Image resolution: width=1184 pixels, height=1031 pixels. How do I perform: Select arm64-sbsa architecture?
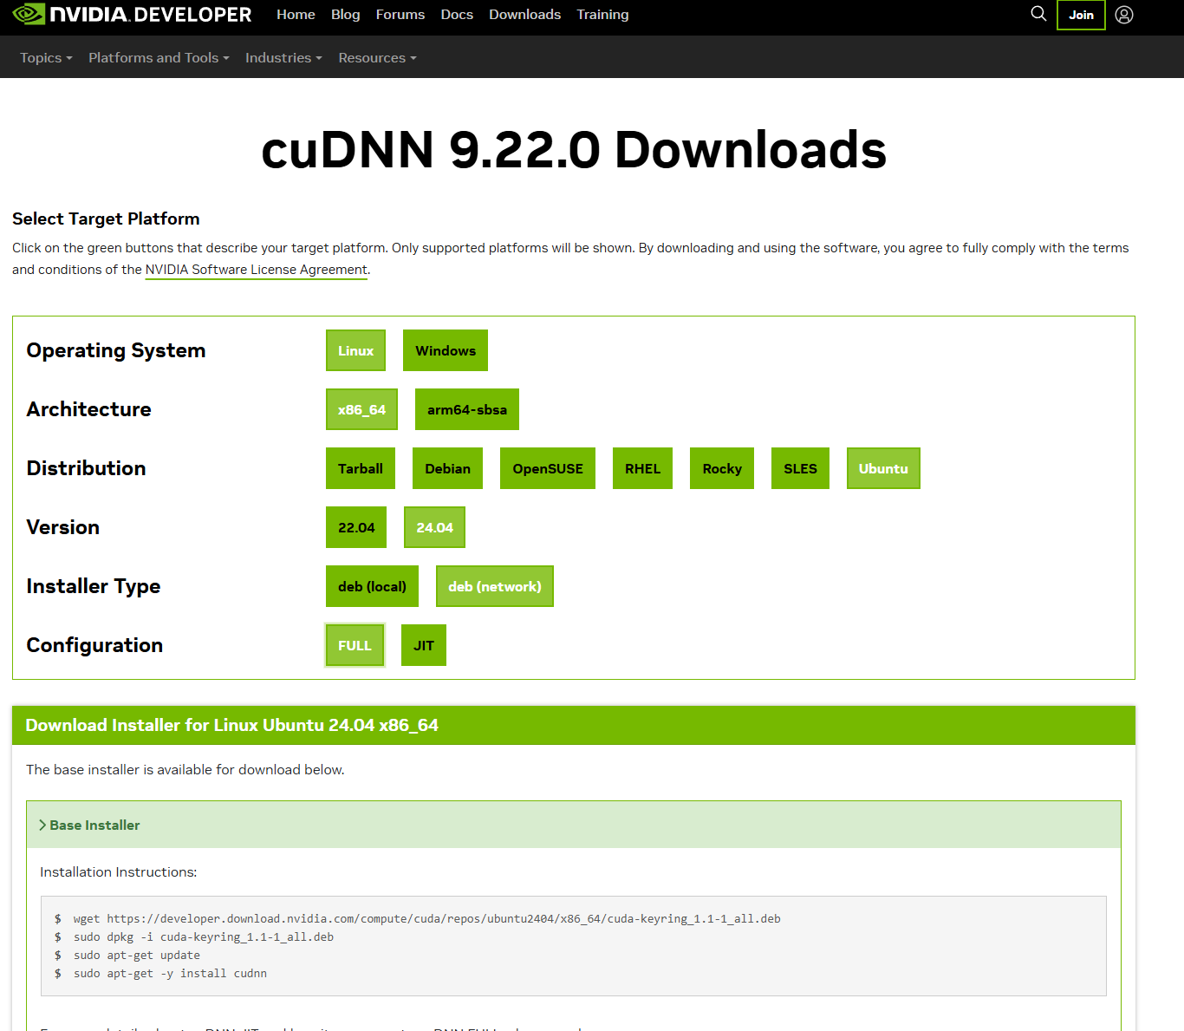[467, 409]
